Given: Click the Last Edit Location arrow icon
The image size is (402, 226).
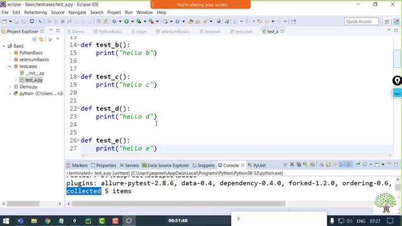Looking at the screenshot, I should tap(259, 21).
